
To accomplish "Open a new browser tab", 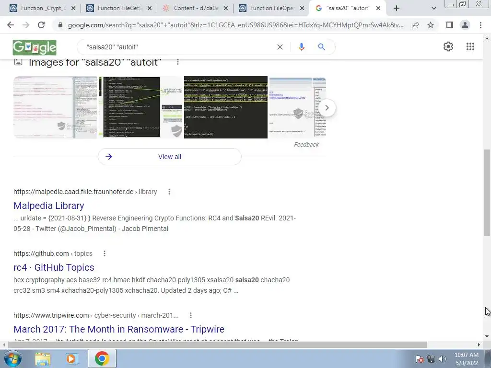I will [x=397, y=8].
